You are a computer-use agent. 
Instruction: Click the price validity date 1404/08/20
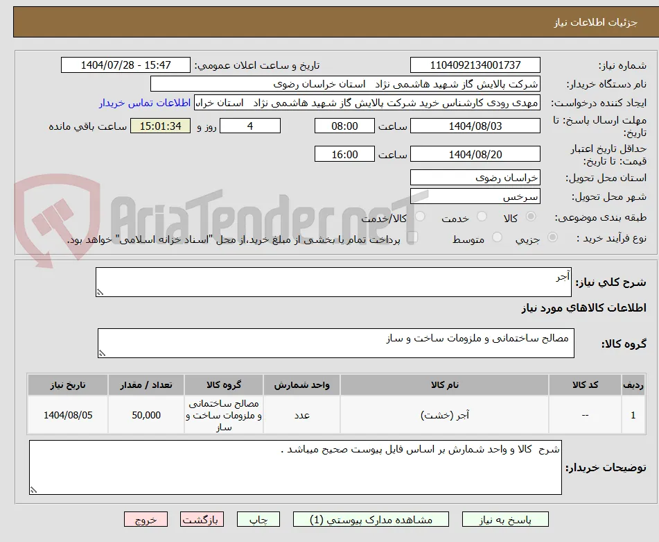click(x=475, y=154)
